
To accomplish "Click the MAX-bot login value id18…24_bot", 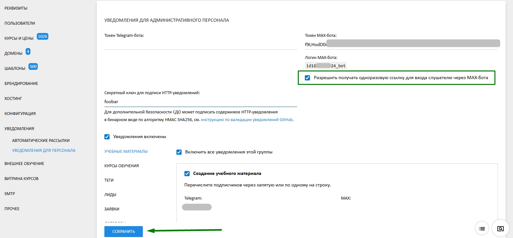I will click(326, 66).
